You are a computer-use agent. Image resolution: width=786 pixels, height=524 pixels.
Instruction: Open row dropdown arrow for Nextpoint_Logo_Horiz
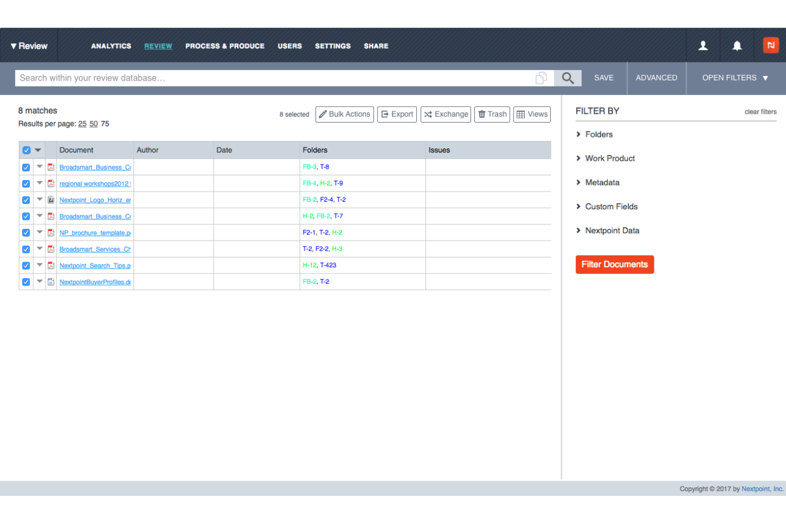39,199
